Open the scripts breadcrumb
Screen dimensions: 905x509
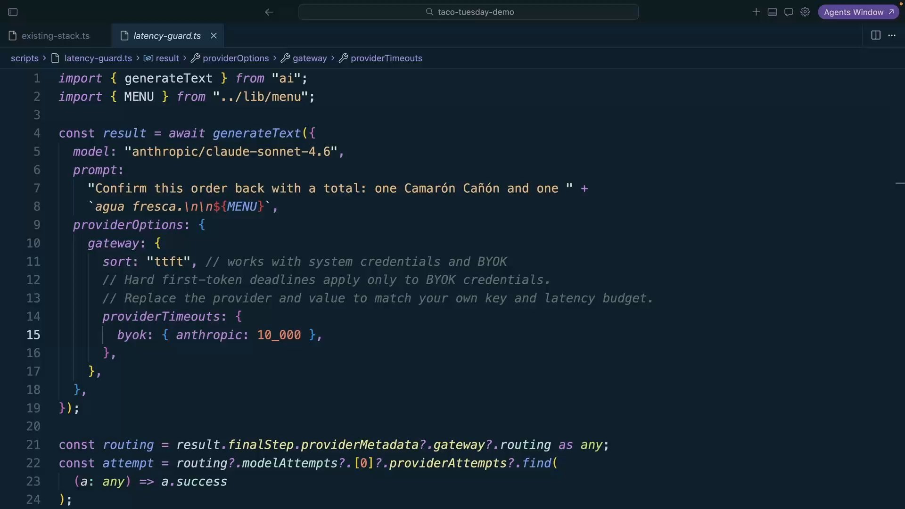click(25, 58)
